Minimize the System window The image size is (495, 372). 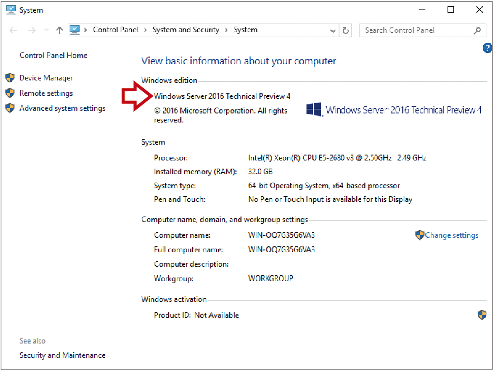click(x=422, y=10)
